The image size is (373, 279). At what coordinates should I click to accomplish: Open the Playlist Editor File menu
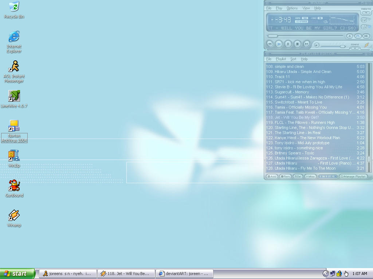coord(269,59)
